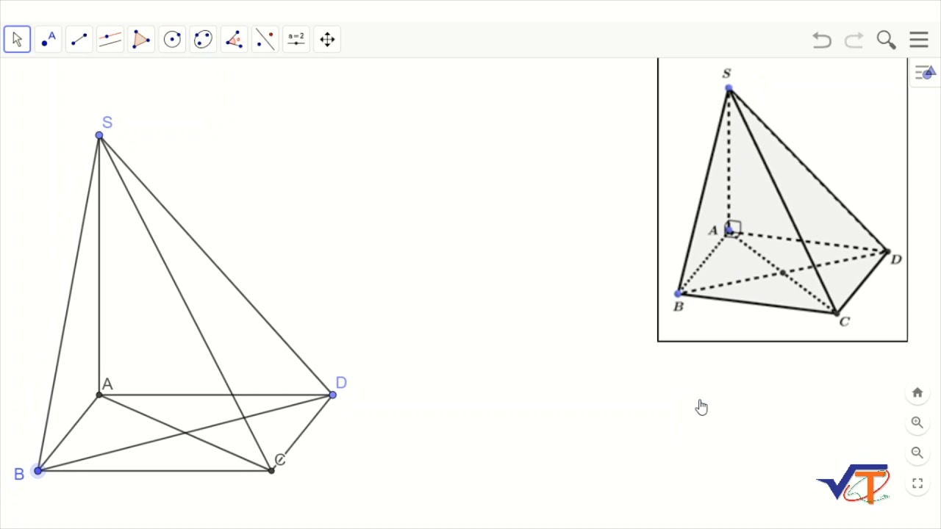Viewport: 941px width, 529px height.
Task: Select the Move Graphics View tool
Action: (327, 39)
